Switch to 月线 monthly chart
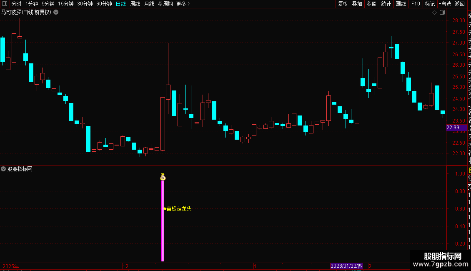The width and height of the screenshot is (471, 271). (x=149, y=4)
